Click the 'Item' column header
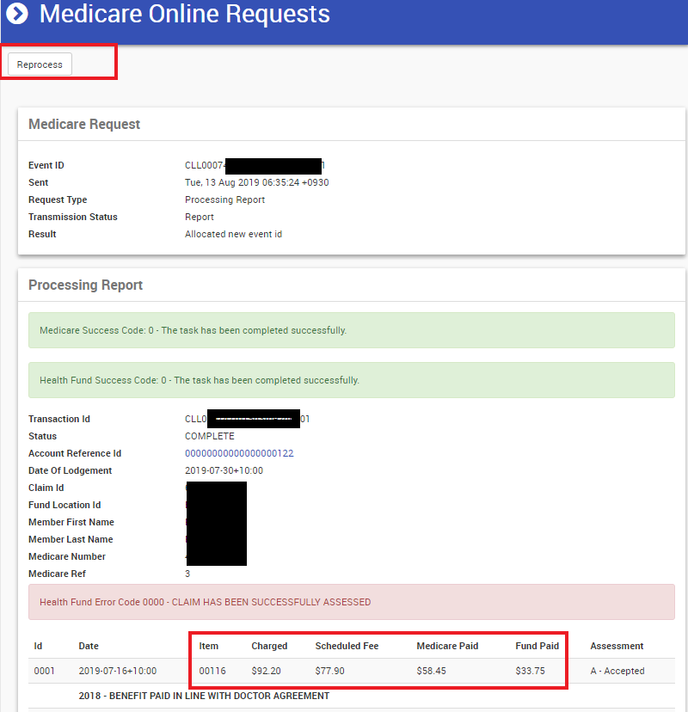 click(x=208, y=646)
